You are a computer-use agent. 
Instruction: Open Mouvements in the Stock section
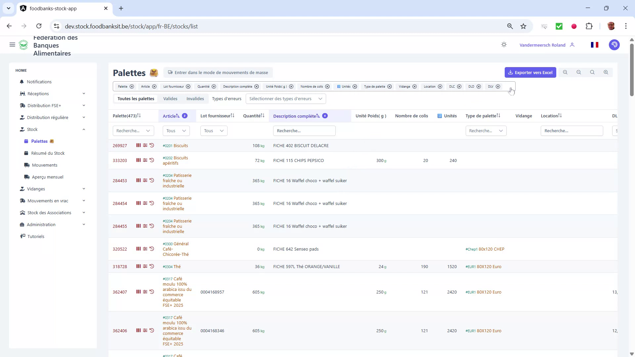45,165
